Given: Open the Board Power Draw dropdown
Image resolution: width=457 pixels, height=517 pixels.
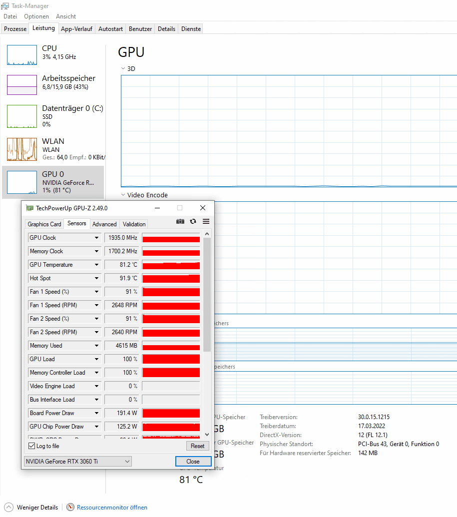Looking at the screenshot, I should click(x=96, y=413).
